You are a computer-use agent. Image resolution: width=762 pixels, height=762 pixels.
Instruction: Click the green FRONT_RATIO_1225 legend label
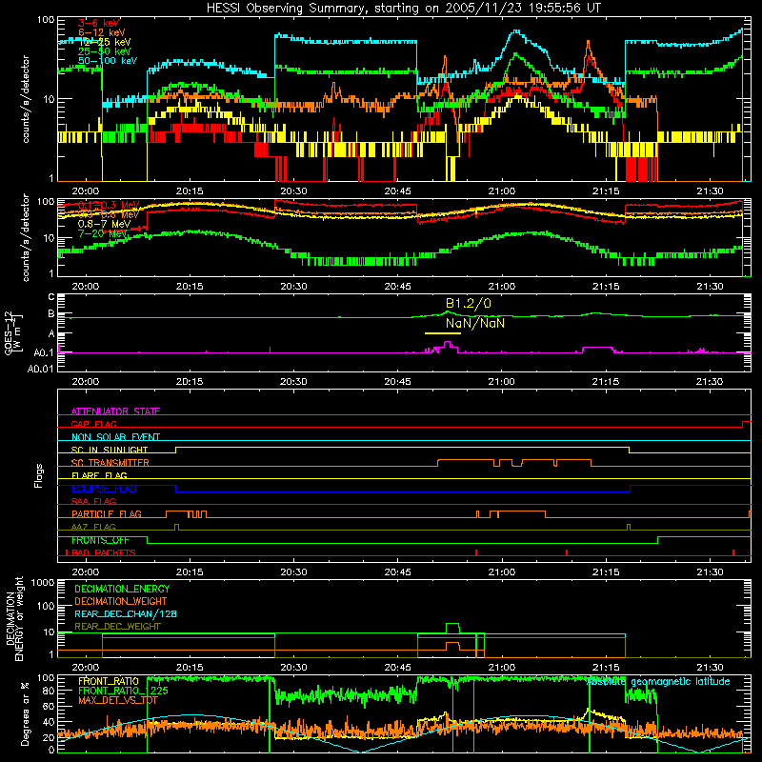(x=123, y=691)
